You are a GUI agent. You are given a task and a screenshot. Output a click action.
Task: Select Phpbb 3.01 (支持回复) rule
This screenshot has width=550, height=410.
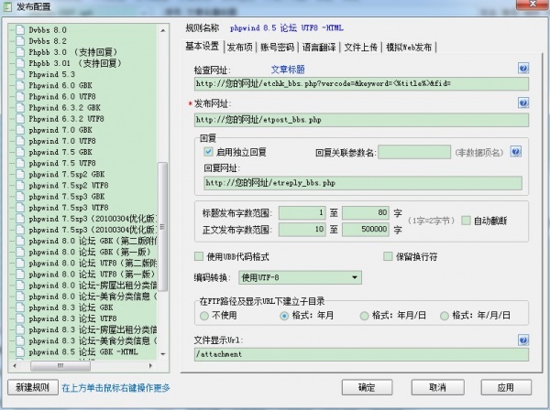coord(75,63)
